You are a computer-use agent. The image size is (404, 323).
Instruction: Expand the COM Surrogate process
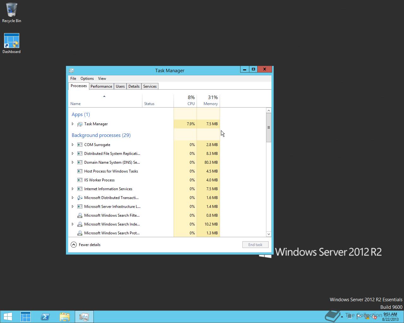coord(73,145)
